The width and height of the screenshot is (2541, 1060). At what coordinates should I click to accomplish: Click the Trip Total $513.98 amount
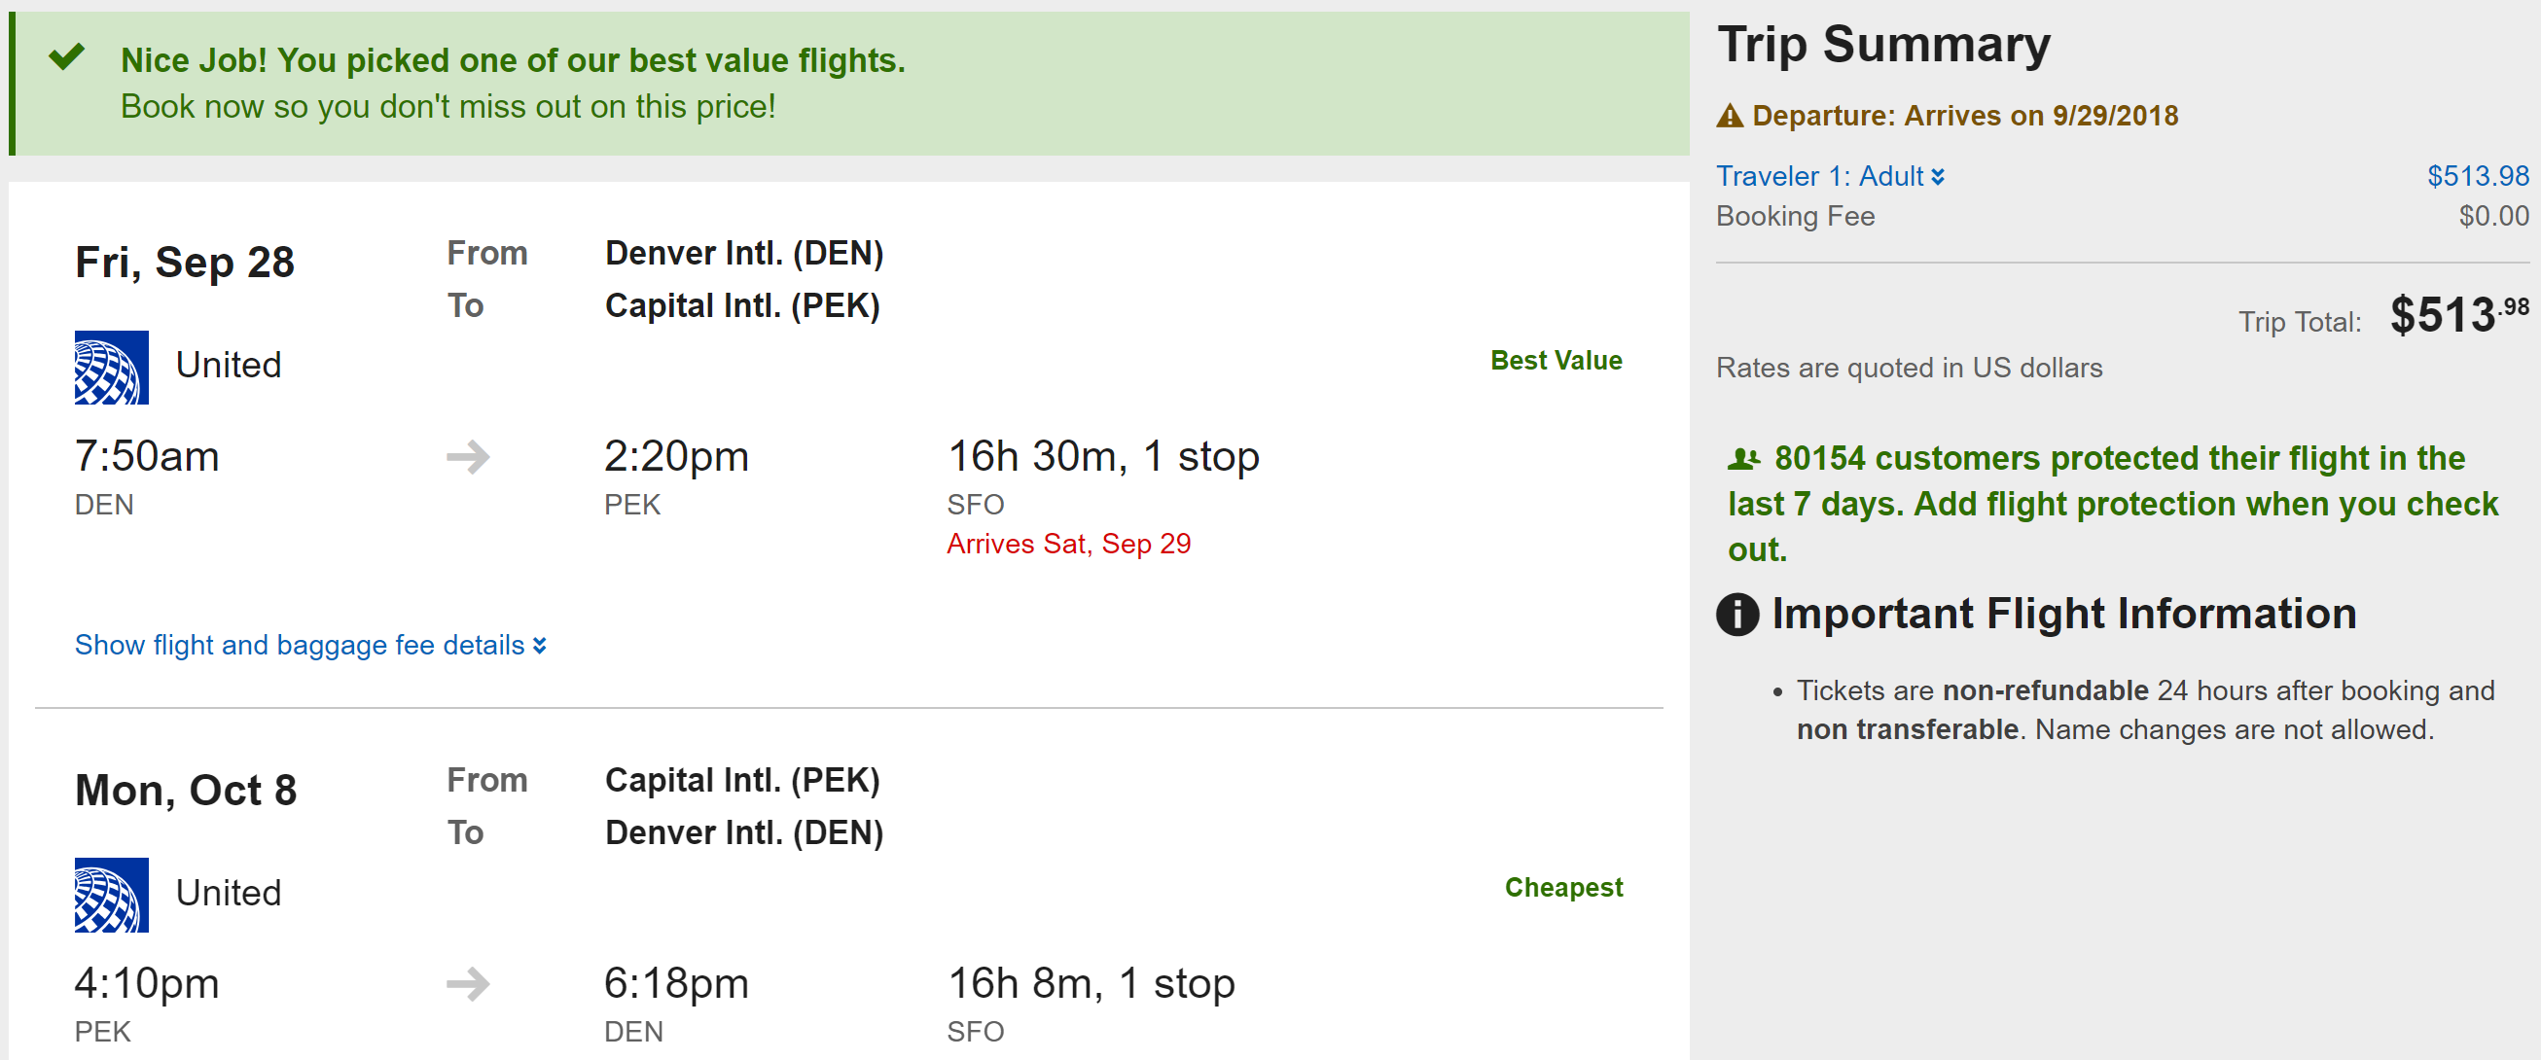[2458, 316]
